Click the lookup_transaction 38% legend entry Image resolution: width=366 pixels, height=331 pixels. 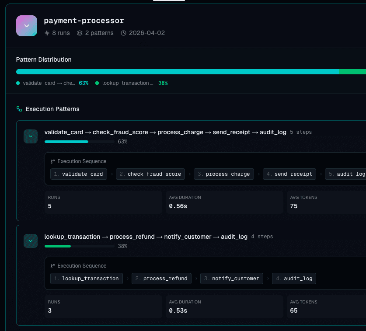[132, 83]
